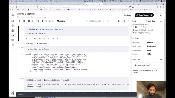Open Environment Preferences link

(152, 46)
